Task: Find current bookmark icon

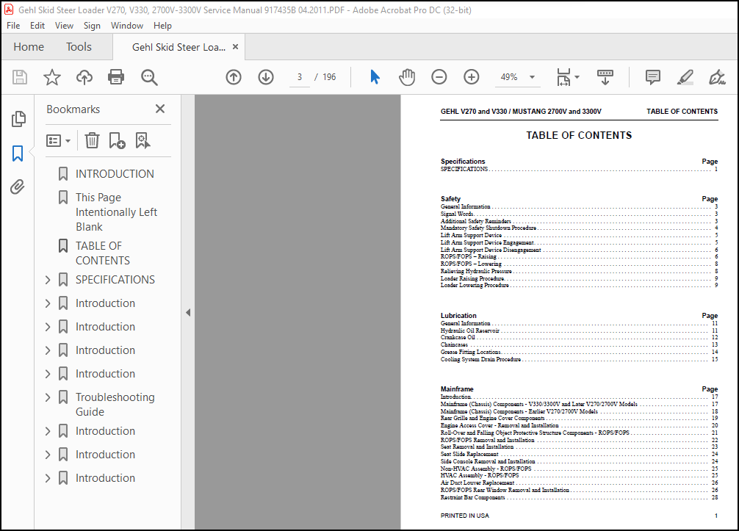Action: click(x=143, y=140)
